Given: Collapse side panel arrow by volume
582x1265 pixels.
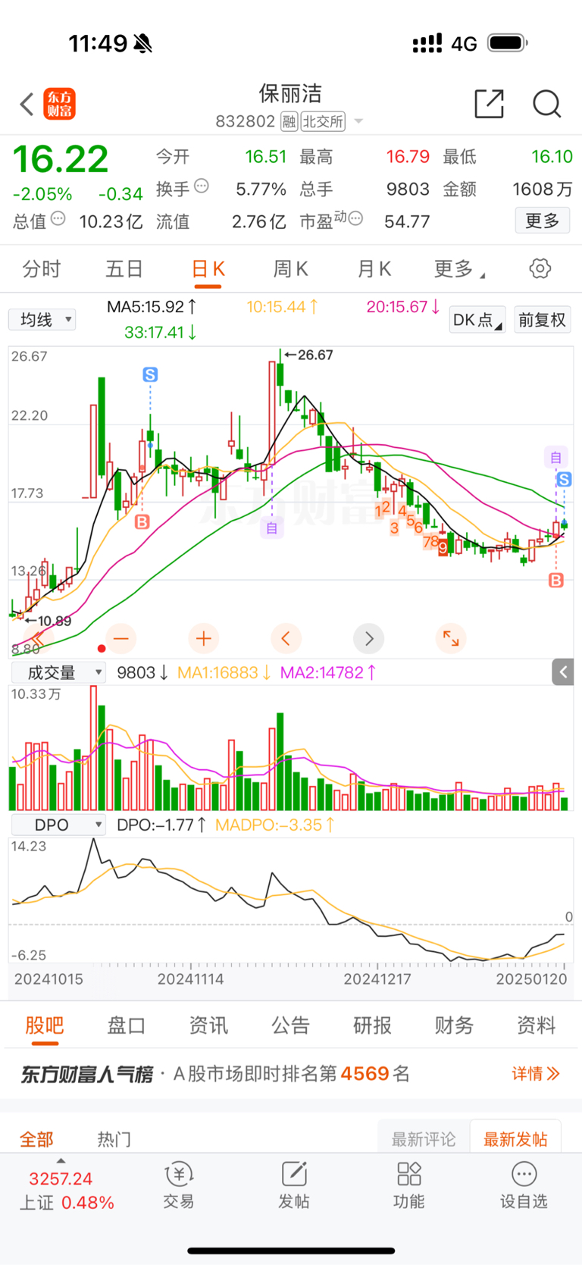Looking at the screenshot, I should tap(563, 672).
